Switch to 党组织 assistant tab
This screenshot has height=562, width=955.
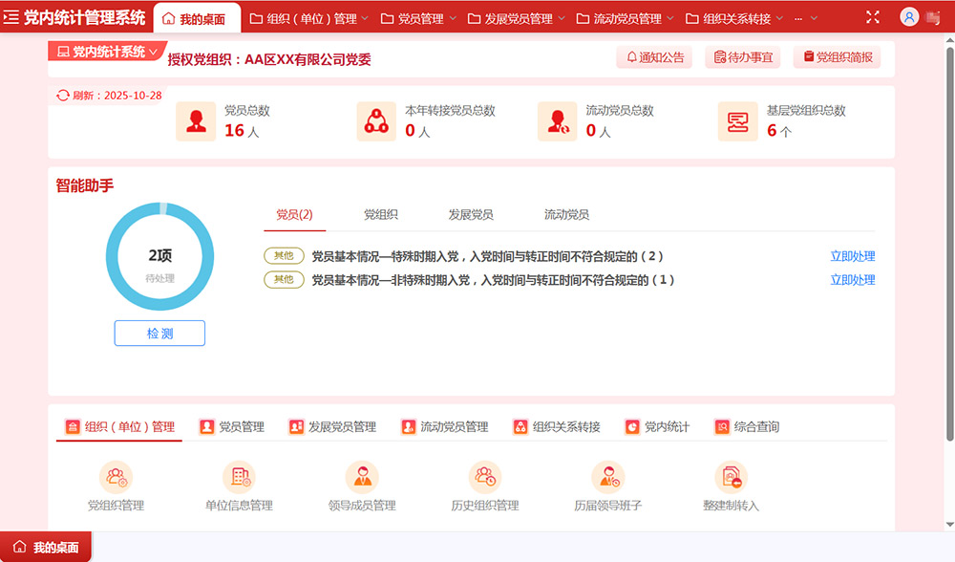pyautogui.click(x=381, y=214)
